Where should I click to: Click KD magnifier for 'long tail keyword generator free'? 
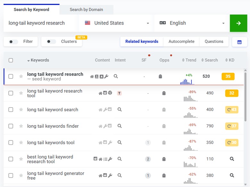(232, 175)
